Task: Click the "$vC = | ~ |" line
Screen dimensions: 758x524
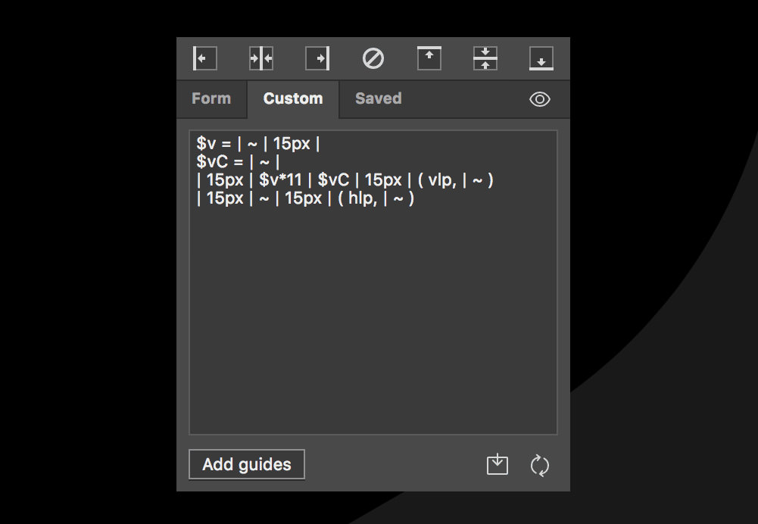Action: pyautogui.click(x=239, y=162)
